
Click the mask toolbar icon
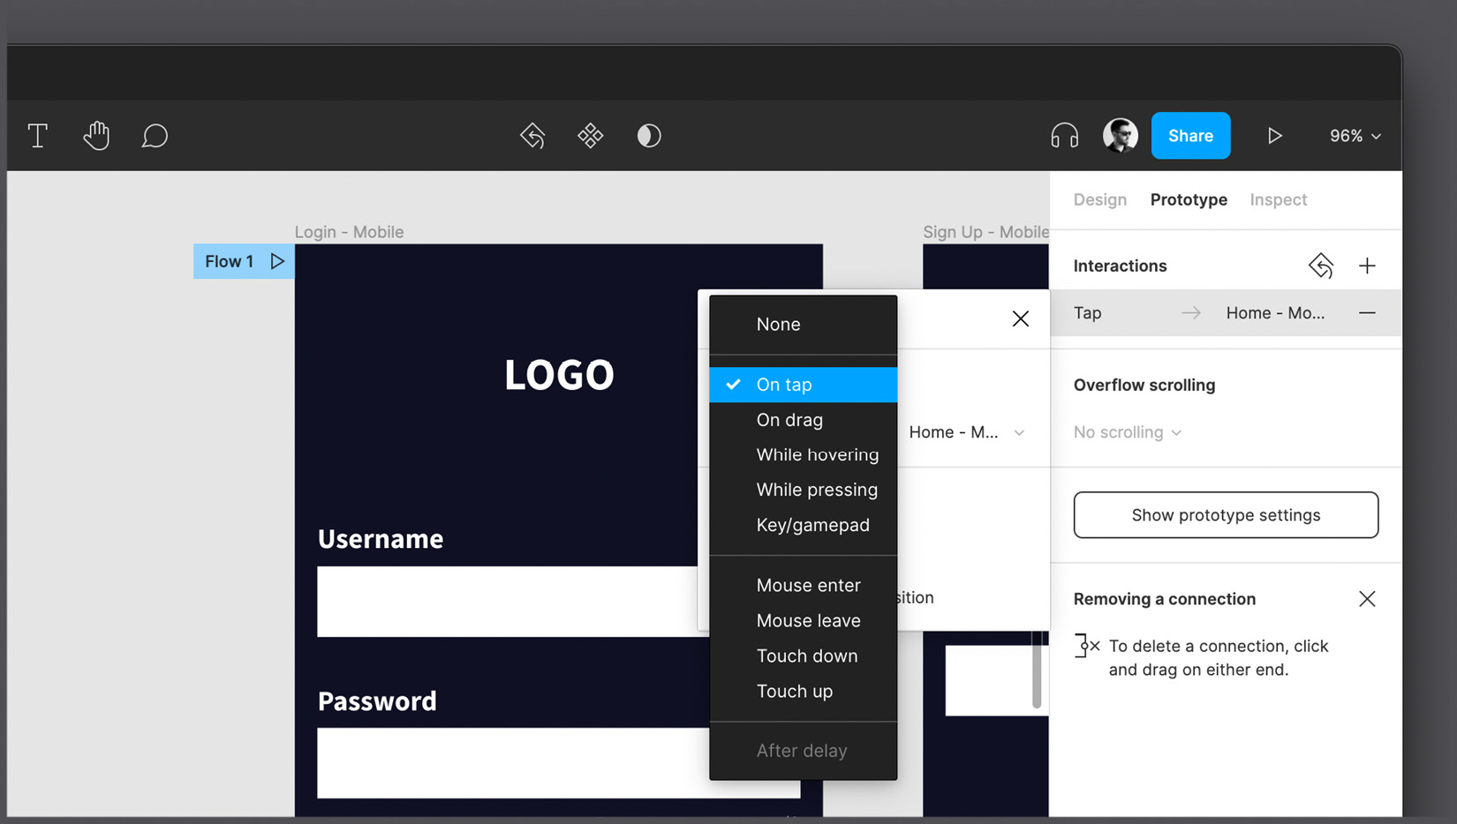tap(649, 135)
